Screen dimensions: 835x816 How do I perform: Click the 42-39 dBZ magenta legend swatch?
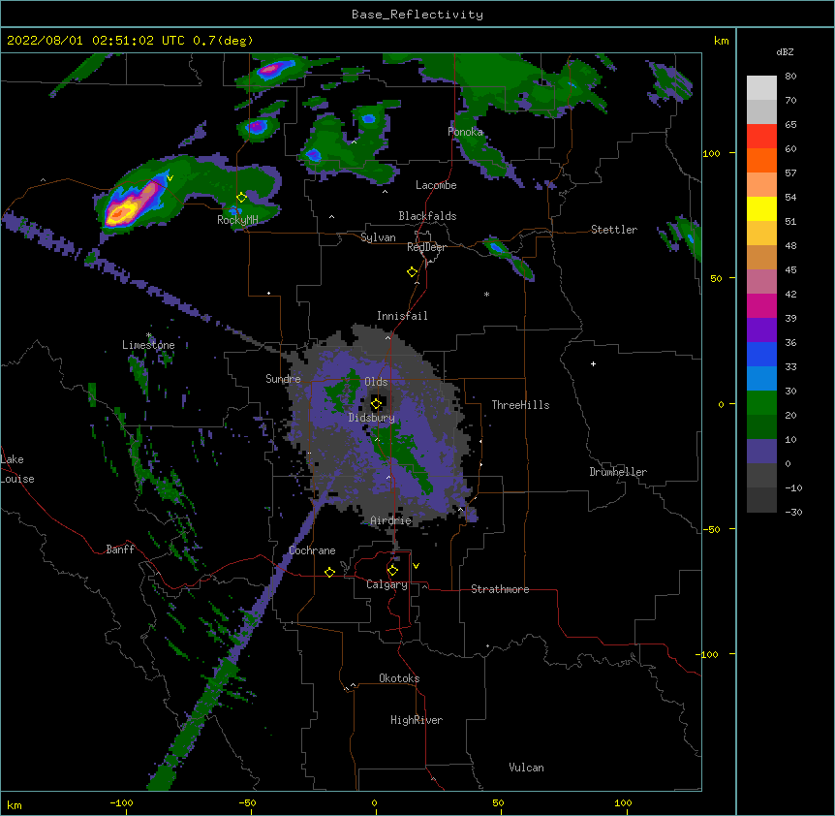click(x=761, y=305)
